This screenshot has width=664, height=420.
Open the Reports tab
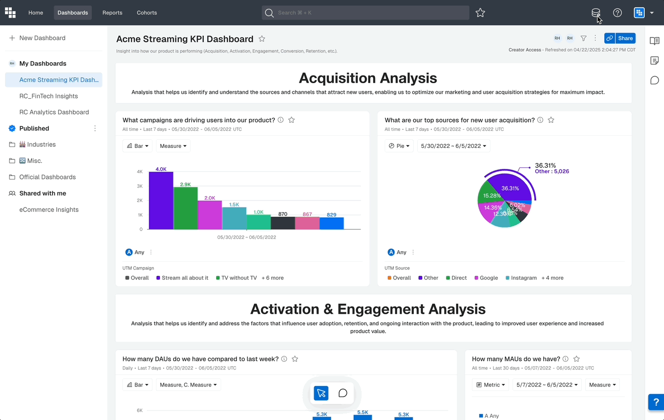click(x=112, y=13)
